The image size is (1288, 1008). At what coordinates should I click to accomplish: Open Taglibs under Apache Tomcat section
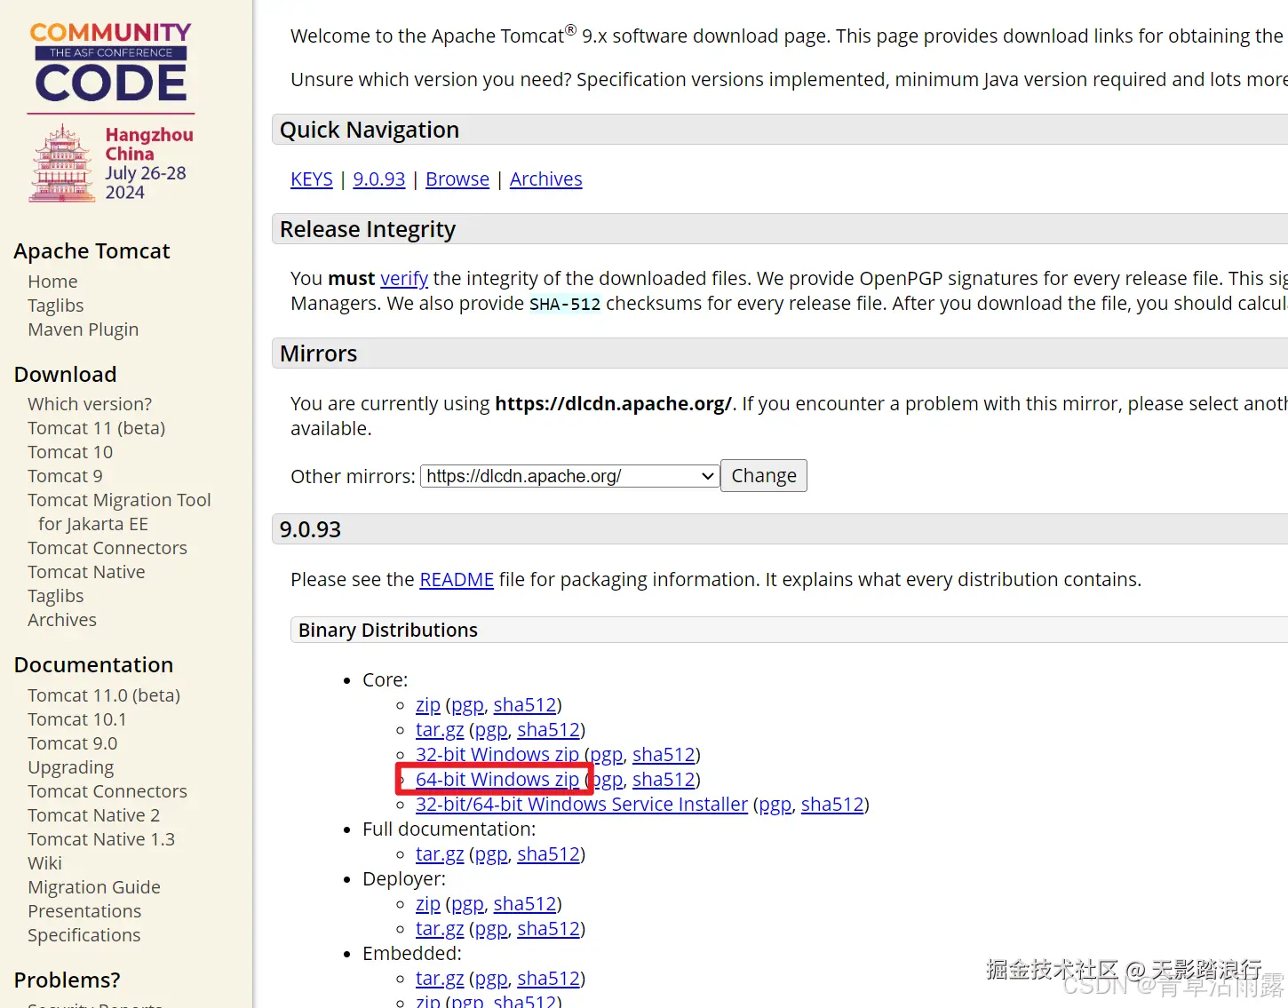55,306
